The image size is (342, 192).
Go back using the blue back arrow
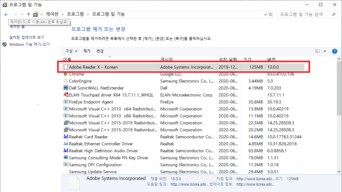pos(6,14)
